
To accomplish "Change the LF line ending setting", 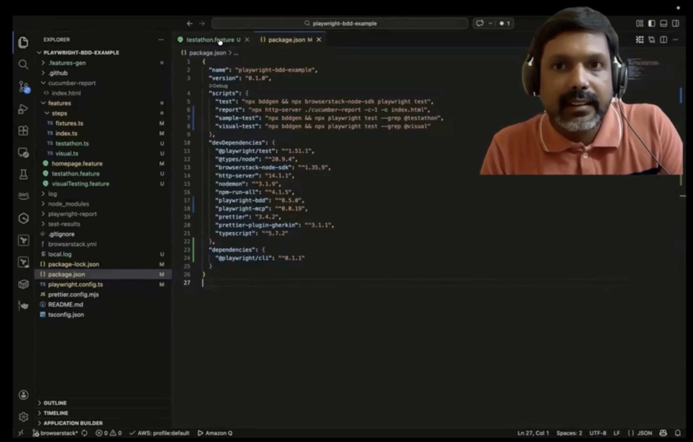I will (x=616, y=433).
